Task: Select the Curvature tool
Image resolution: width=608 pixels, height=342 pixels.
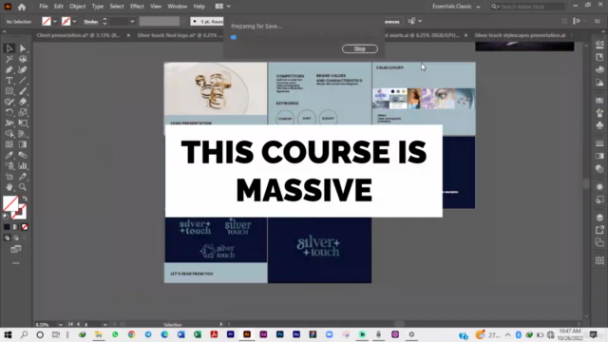Action: [x=23, y=69]
